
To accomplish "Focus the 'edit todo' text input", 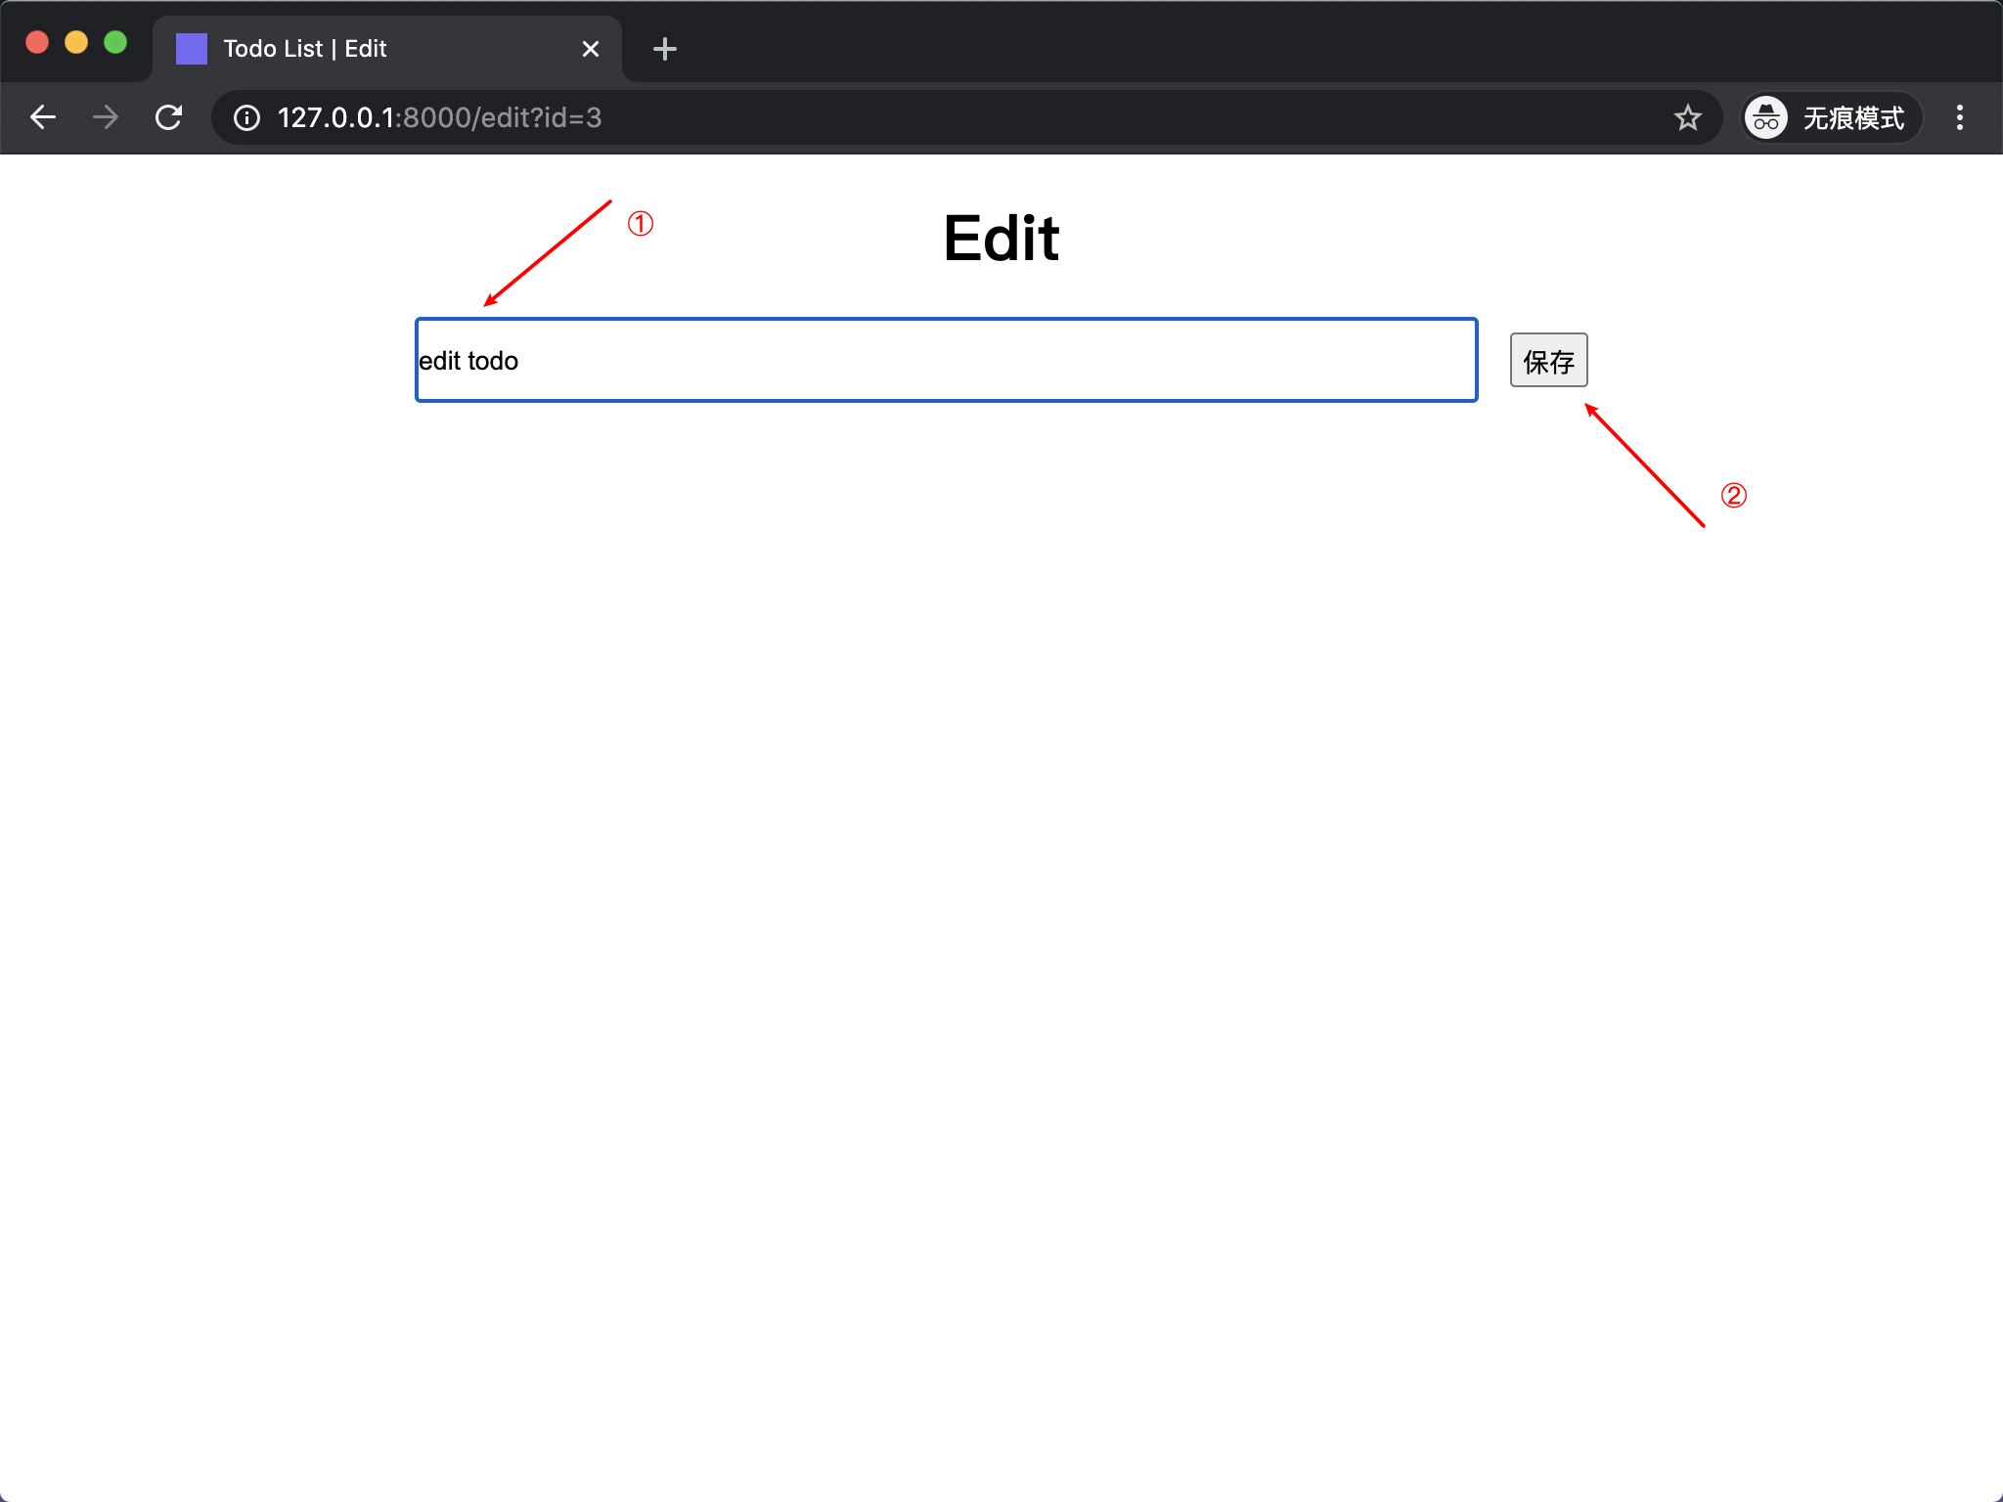I will pos(946,361).
